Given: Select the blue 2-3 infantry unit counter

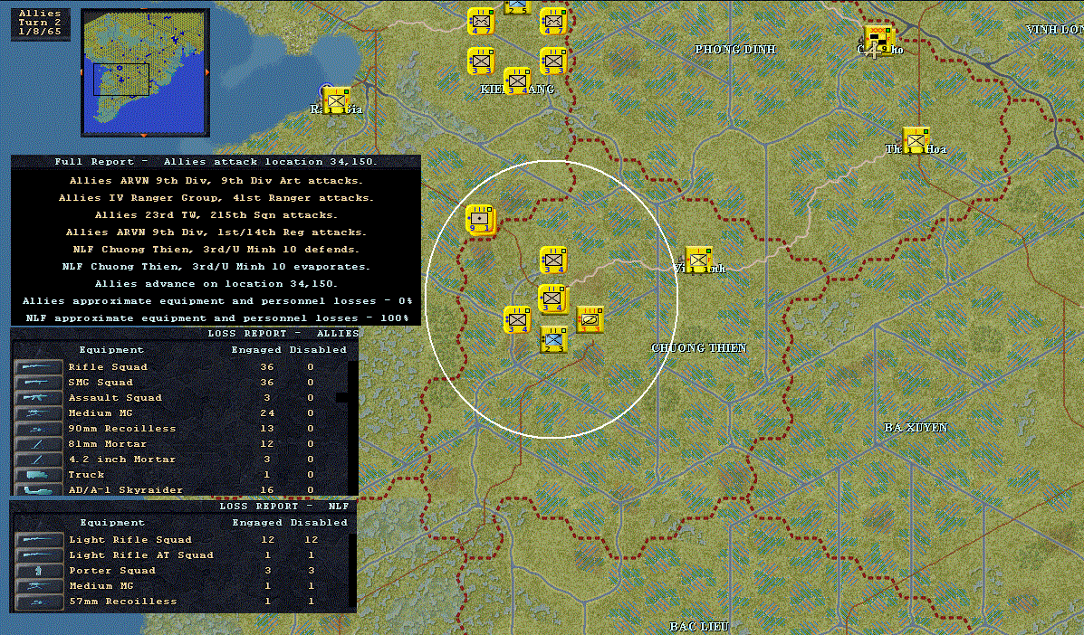Looking at the screenshot, I should 553,339.
